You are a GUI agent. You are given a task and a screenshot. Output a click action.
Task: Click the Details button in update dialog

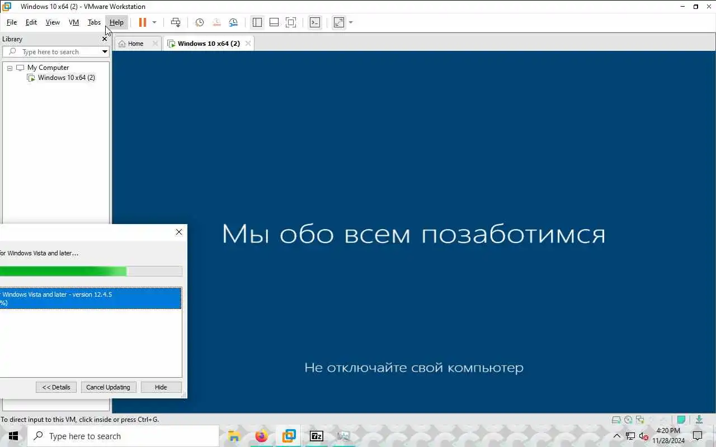[56, 387]
